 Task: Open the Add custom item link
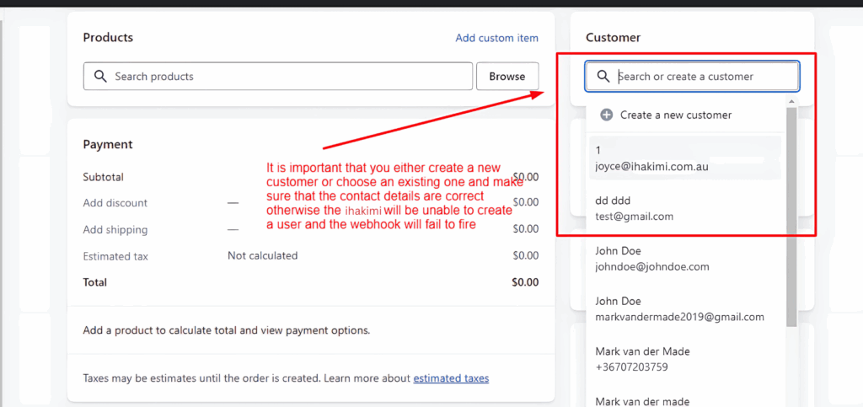(x=496, y=38)
